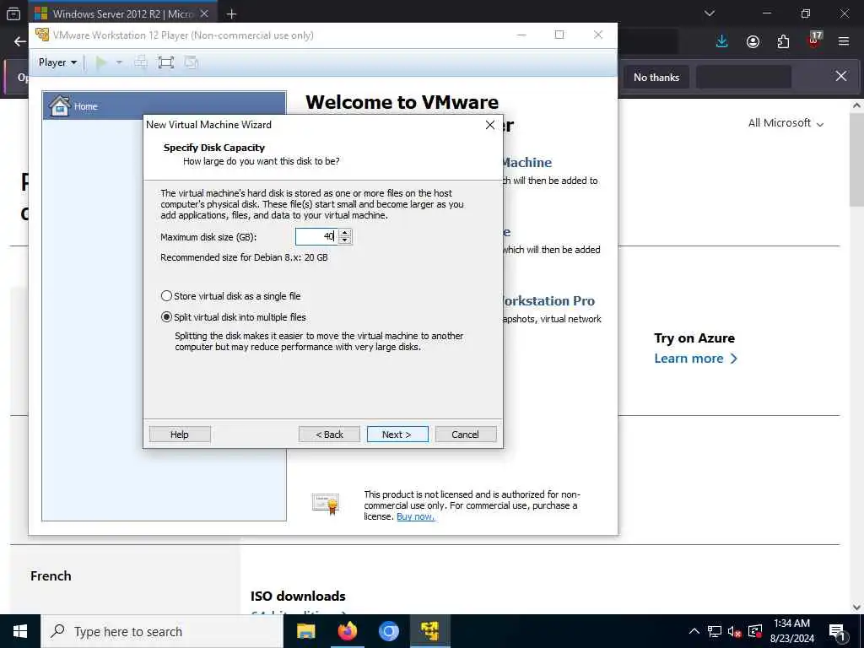Show hidden system tray icons
Image resolution: width=864 pixels, height=648 pixels.
694,631
